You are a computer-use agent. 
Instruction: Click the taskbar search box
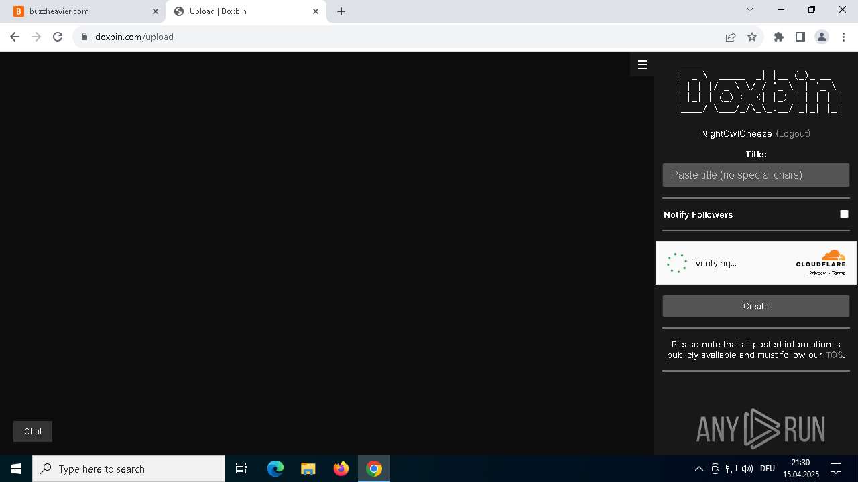[x=129, y=469]
